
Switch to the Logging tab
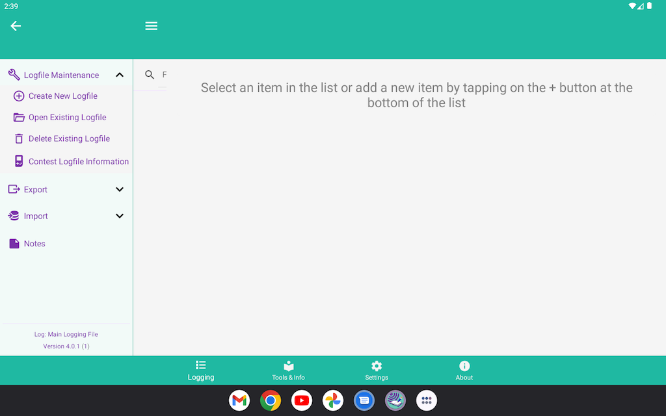coord(201,370)
